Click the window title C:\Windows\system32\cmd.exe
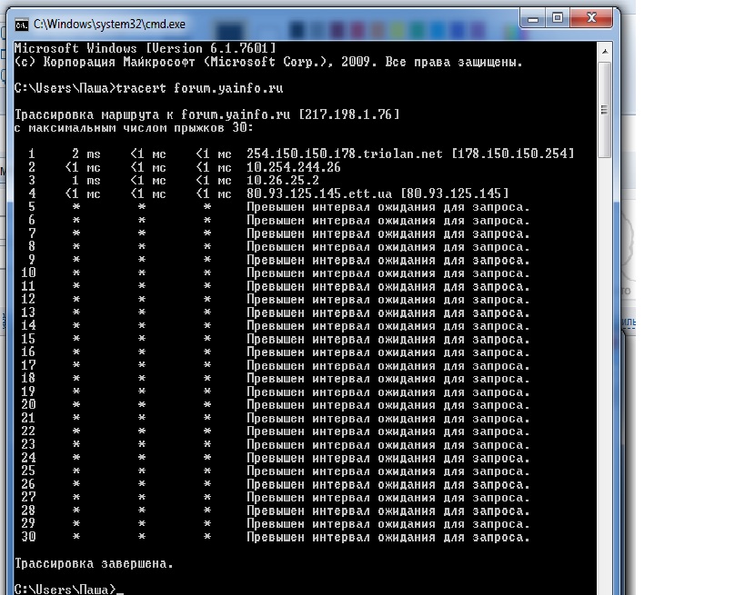Screen dimensions: 745x595 (109, 25)
